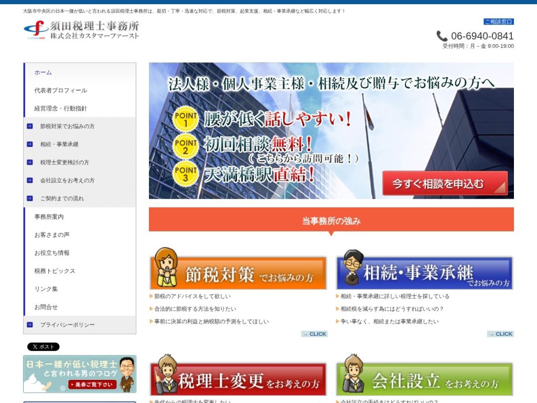537x403 pixels.
Task: Click 相続・事業承継に詳しい税理士を探している text
Action: point(395,296)
